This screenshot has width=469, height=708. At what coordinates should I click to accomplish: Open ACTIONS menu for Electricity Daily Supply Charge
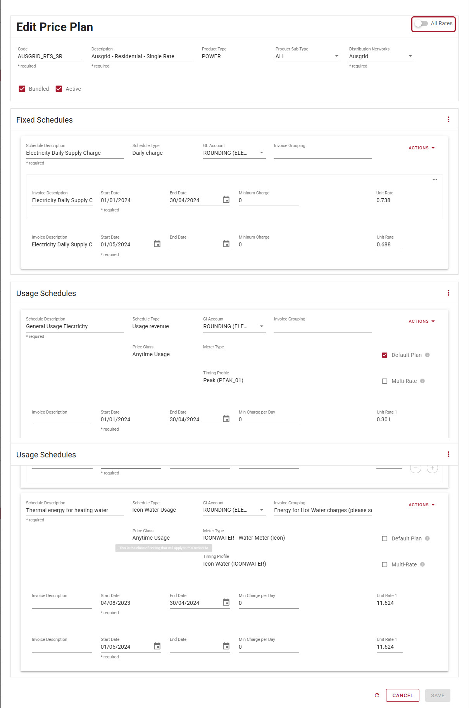pyautogui.click(x=422, y=148)
